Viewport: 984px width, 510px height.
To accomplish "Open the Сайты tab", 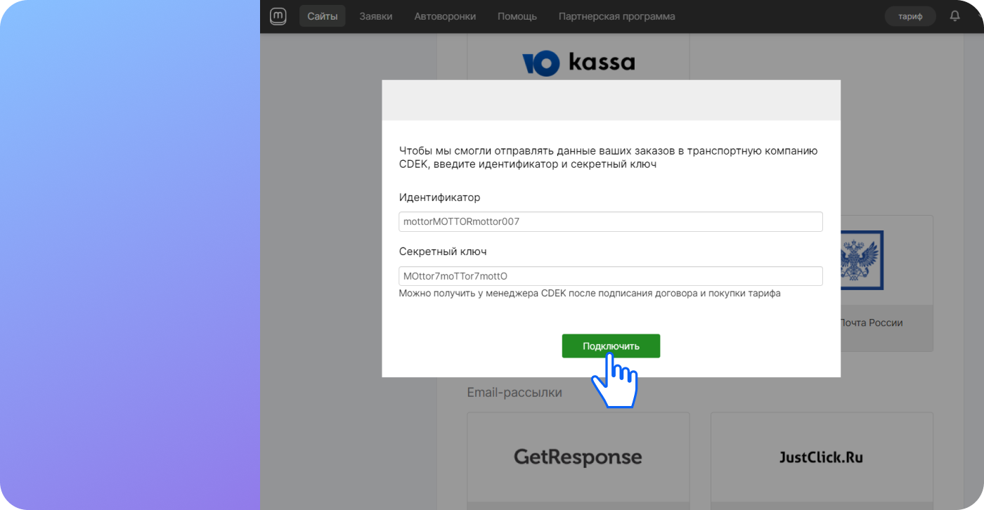I will [323, 16].
